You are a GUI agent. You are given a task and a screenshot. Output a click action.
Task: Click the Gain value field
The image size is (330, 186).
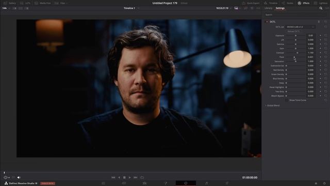click(x=310, y=49)
